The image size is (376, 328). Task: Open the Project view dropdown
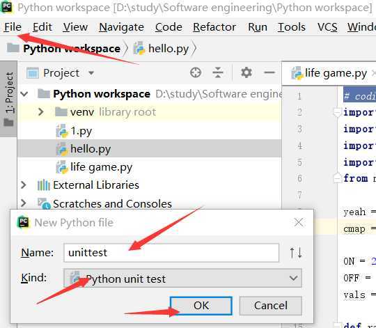pos(91,72)
